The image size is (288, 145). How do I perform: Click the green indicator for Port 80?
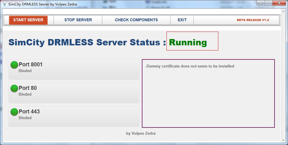(x=14, y=88)
